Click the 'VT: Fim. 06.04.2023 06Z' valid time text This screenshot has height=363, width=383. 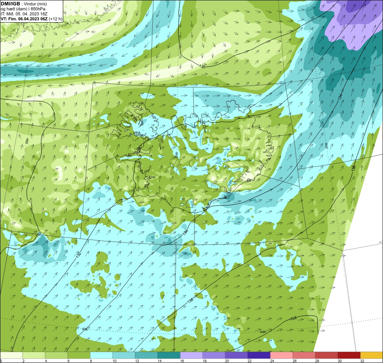(25, 19)
